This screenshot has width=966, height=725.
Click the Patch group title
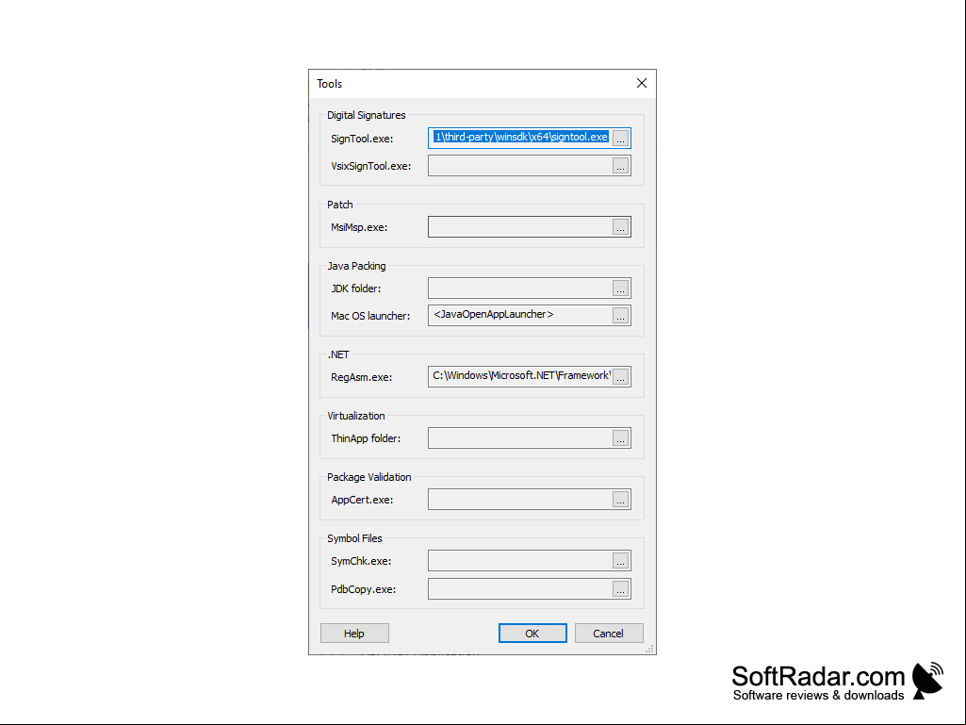(340, 205)
